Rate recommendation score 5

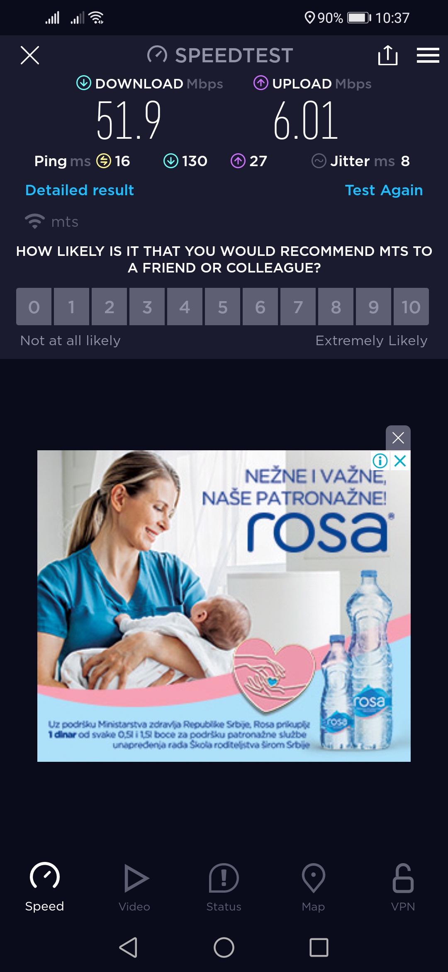coord(223,307)
